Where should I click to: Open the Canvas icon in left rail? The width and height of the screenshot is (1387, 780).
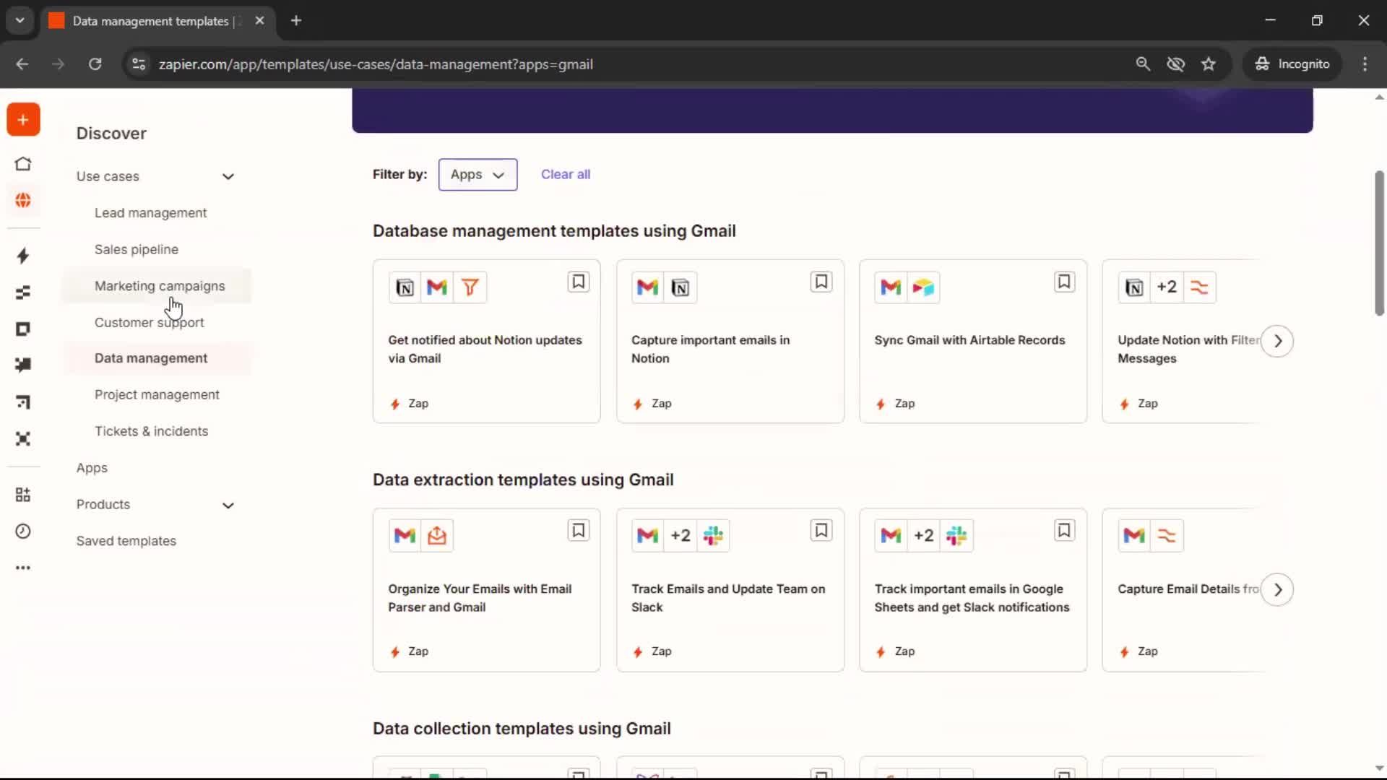click(x=23, y=402)
